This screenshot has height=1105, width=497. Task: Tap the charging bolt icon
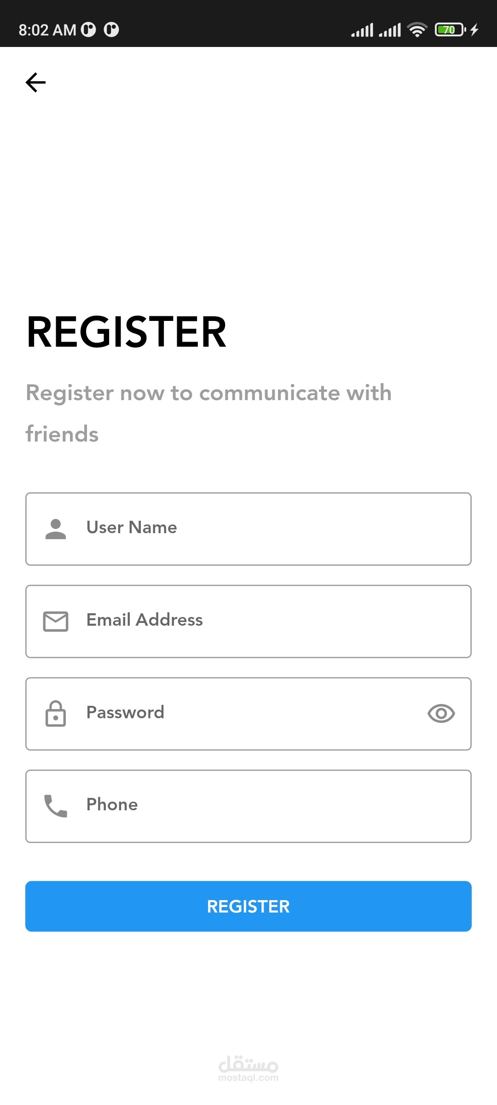[x=474, y=30]
